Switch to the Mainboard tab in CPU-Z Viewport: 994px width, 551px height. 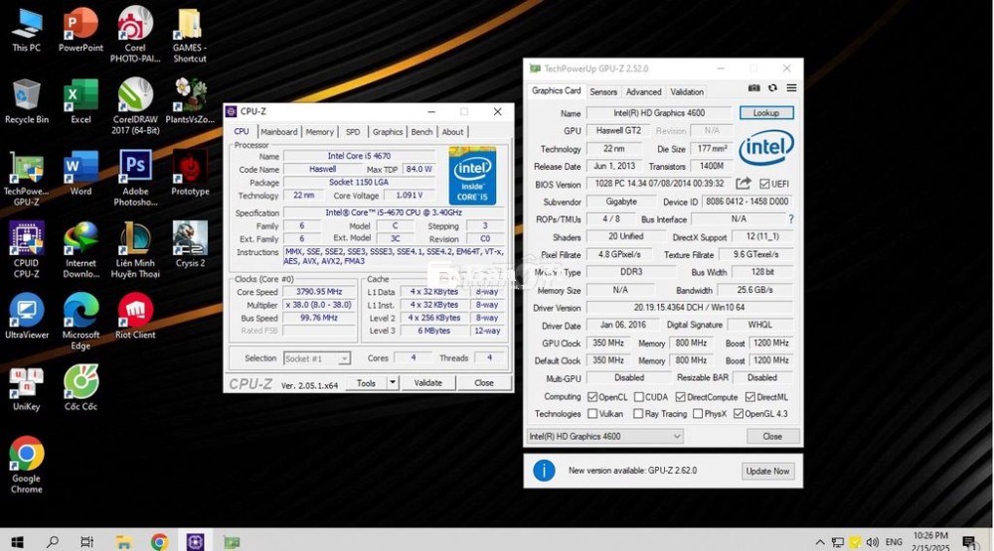click(x=279, y=132)
